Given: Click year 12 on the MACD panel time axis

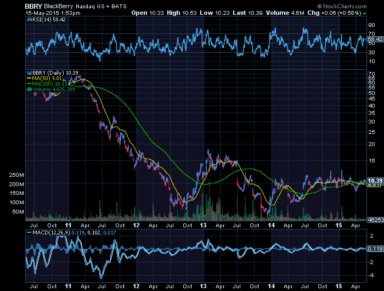Looking at the screenshot, I should tap(136, 287).
